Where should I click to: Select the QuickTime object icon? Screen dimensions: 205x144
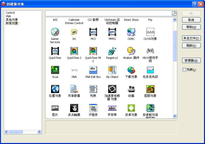[55, 51]
